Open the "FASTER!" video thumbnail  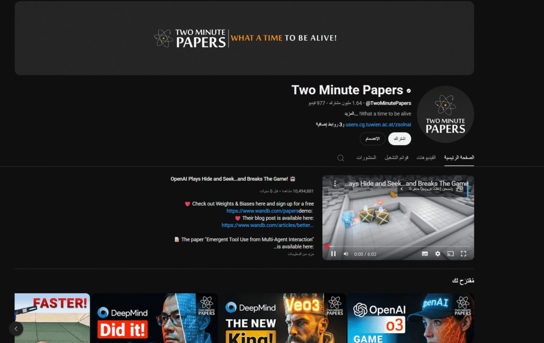pyautogui.click(x=52, y=319)
